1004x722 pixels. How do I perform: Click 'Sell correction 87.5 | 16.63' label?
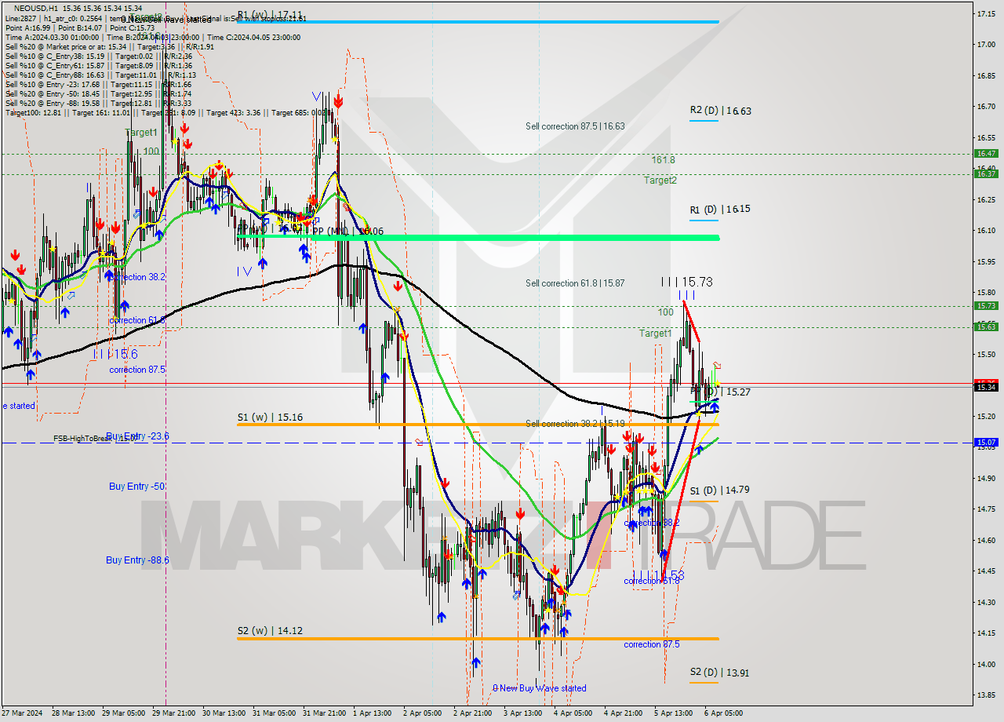point(575,126)
